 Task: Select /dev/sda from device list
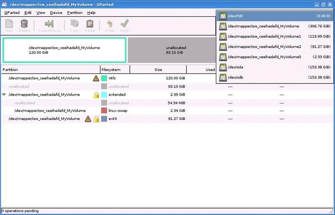(275, 67)
